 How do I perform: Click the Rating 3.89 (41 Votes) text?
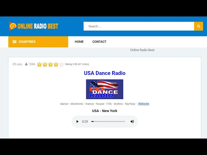(77, 64)
